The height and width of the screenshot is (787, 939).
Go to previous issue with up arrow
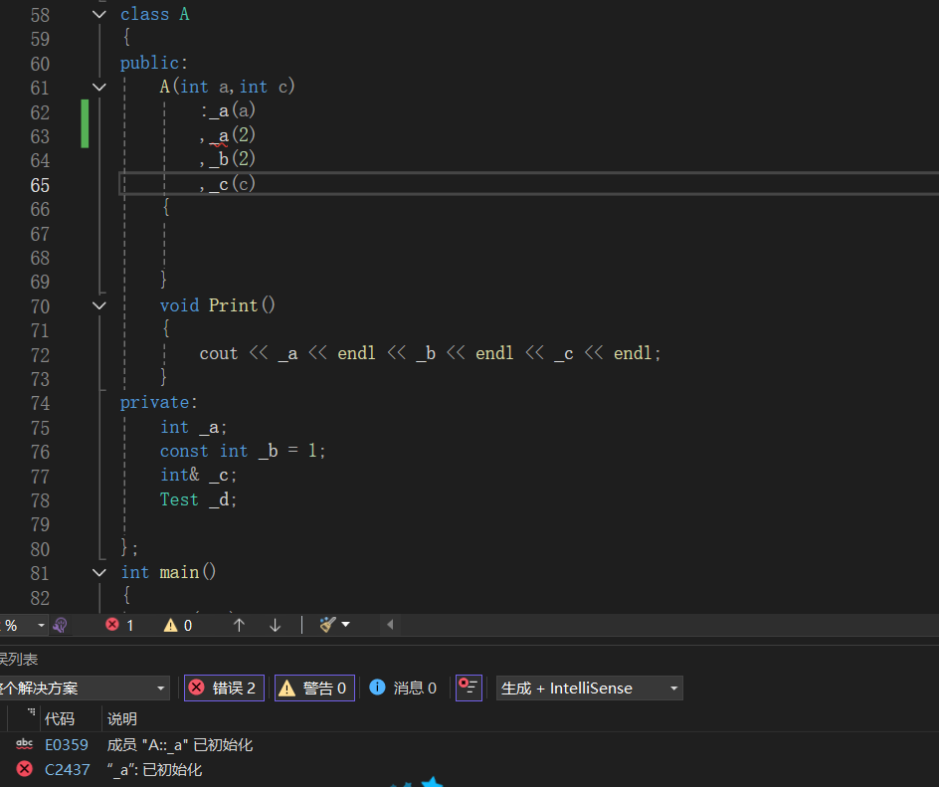click(239, 625)
